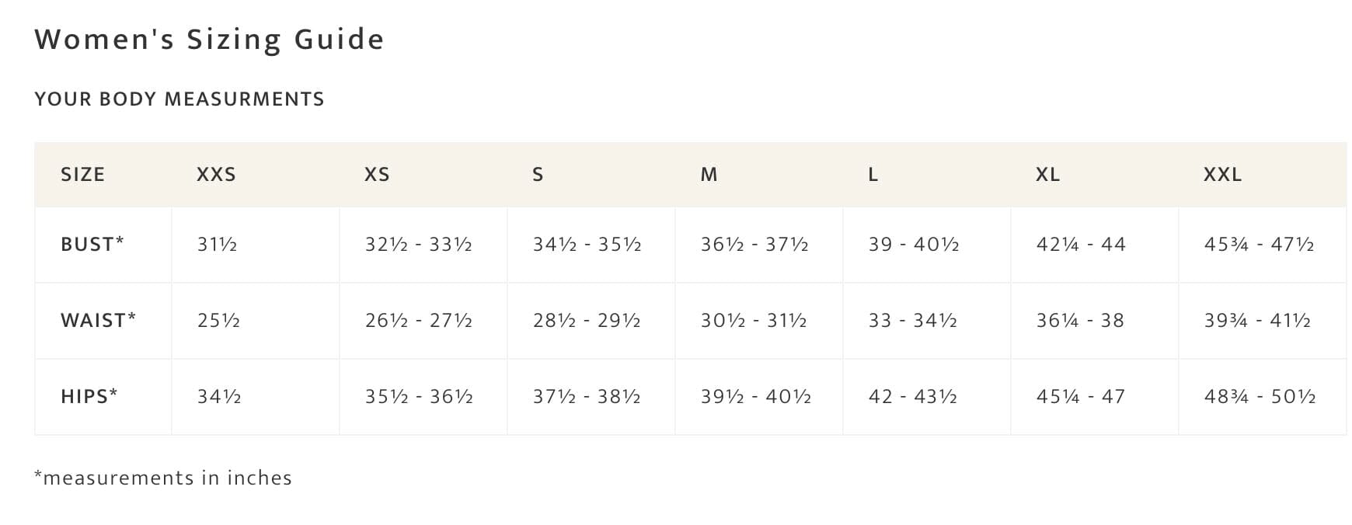Click the HIPS* row label
The width and height of the screenshot is (1352, 525).
[89, 397]
